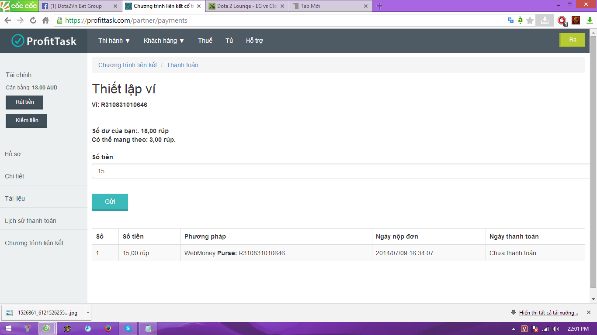Click the 15,00 rúp. table cell
The width and height of the screenshot is (597, 335).
pyautogui.click(x=149, y=253)
